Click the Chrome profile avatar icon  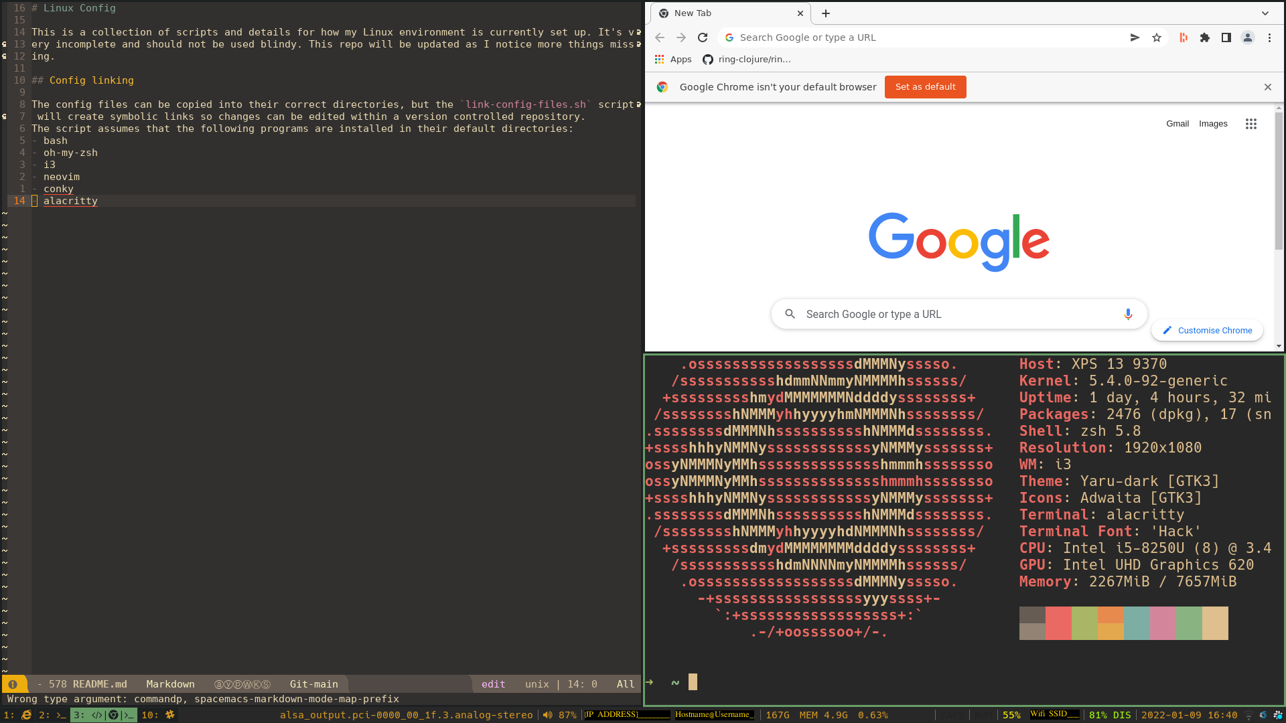click(1247, 38)
